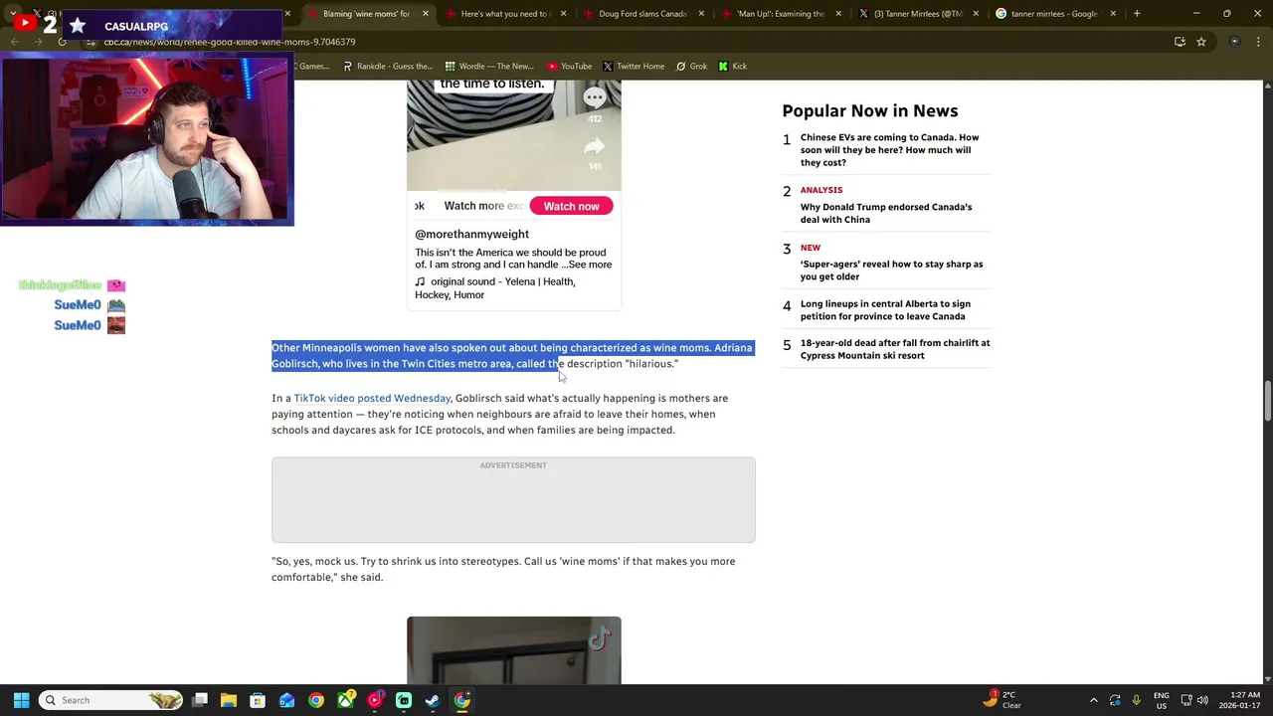Open 18-year-old dead after chairlift fall story

point(895,349)
